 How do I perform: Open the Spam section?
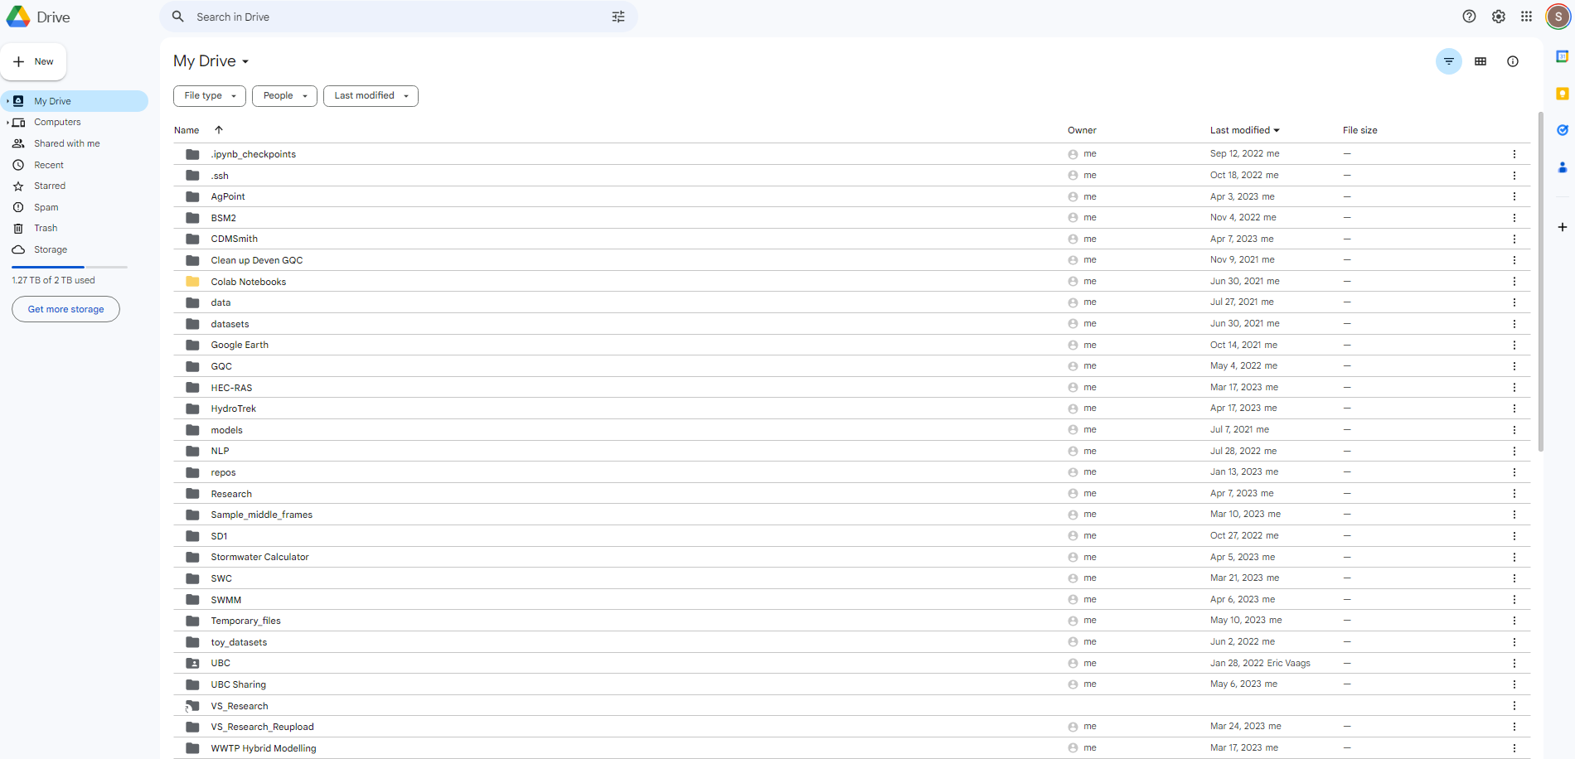point(46,207)
